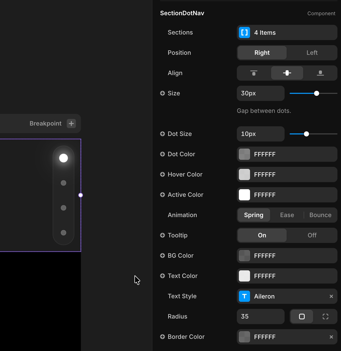The height and width of the screenshot is (351, 341).
Task: Add a new Breakpoint
Action: pos(71,124)
